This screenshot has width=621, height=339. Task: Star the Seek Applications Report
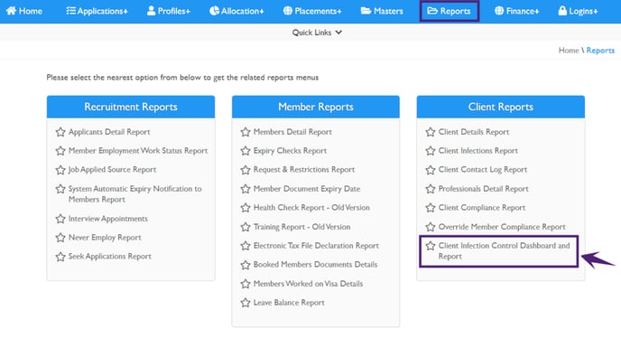point(60,257)
